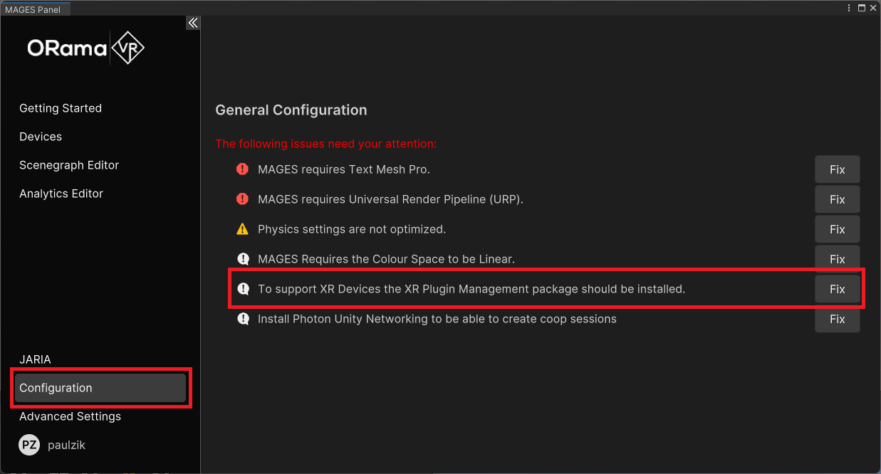Click the ORamaVR logo

(85, 48)
